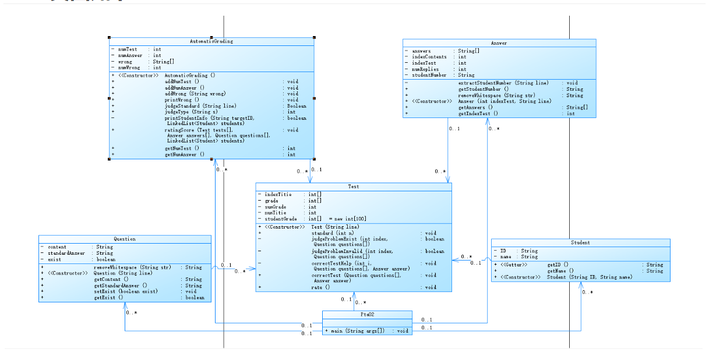This screenshot has width=709, height=353.
Task: Click the numTitie attribute in Test
Action: click(x=287, y=213)
